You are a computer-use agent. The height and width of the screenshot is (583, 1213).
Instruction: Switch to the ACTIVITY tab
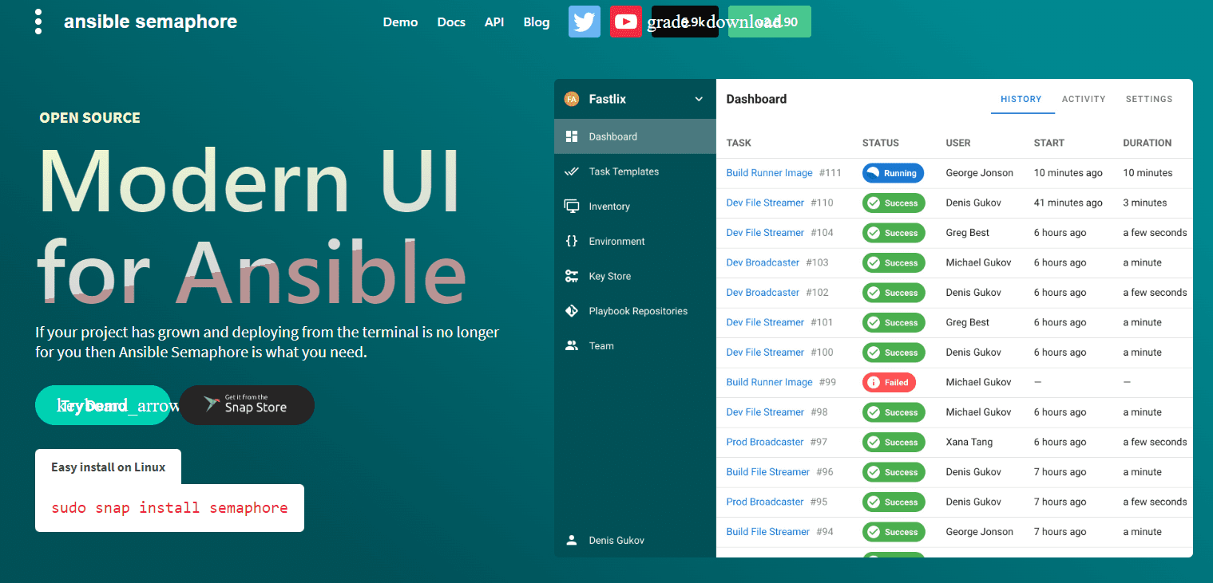(1084, 99)
